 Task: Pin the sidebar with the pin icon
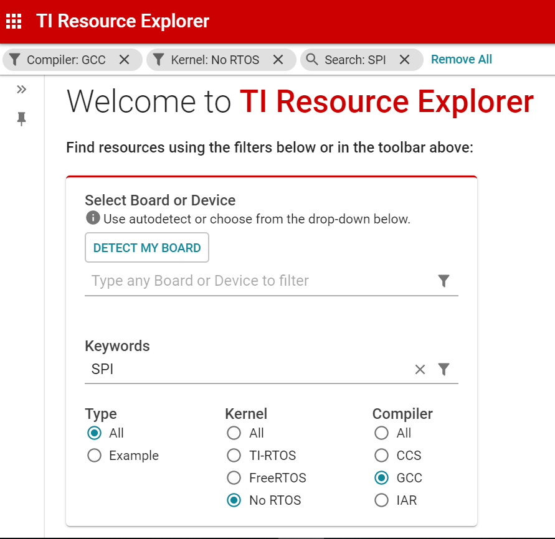22,119
